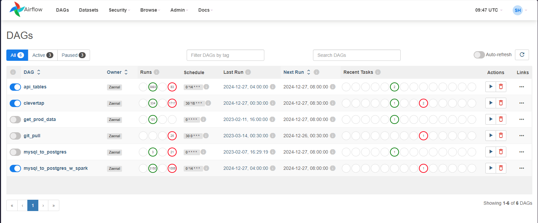The image size is (538, 223).
Task: Enable the get_prod_data DAG toggle
Action: [x=15, y=120]
